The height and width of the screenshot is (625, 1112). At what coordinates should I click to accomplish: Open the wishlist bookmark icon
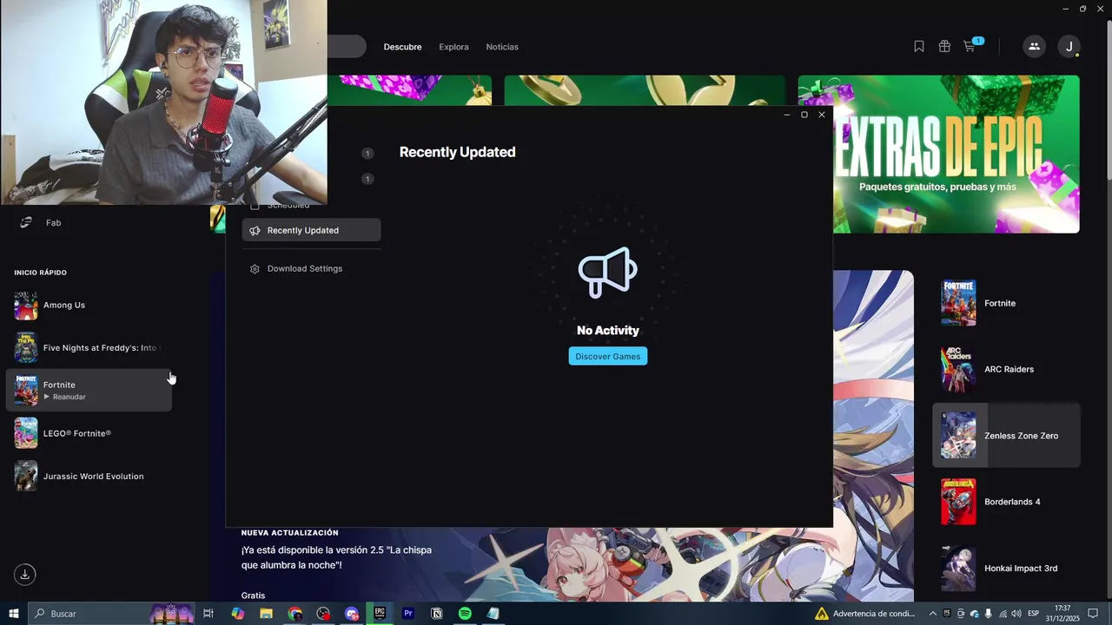point(919,47)
